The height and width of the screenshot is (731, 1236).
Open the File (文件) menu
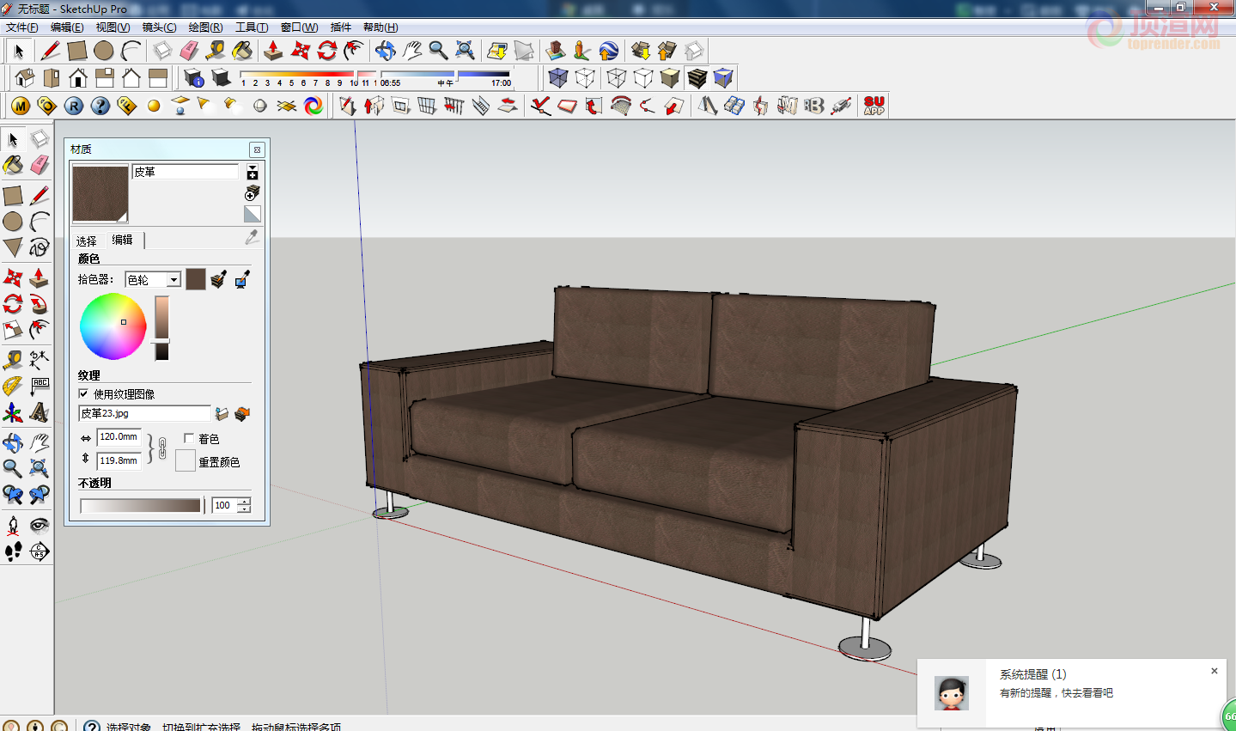[x=22, y=27]
